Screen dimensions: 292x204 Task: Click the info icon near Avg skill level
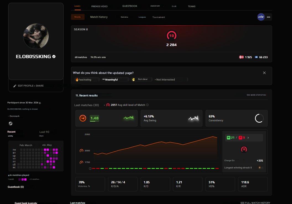[147, 105]
